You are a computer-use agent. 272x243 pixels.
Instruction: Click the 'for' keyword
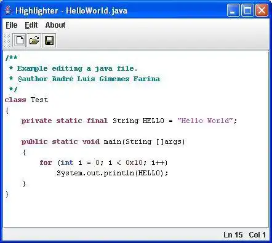(46, 162)
